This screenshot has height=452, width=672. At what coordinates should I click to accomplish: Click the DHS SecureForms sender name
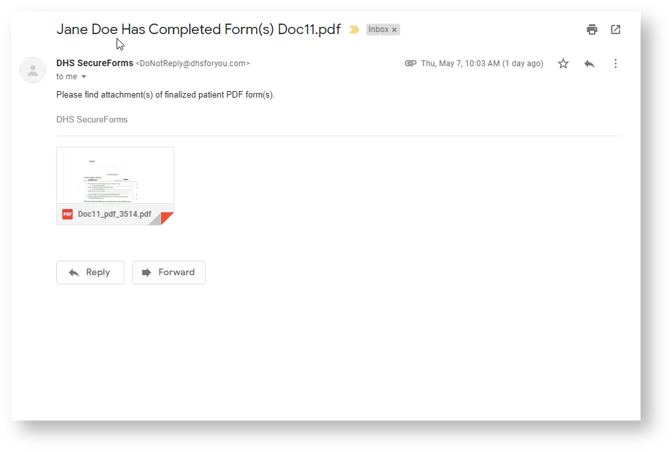(94, 64)
